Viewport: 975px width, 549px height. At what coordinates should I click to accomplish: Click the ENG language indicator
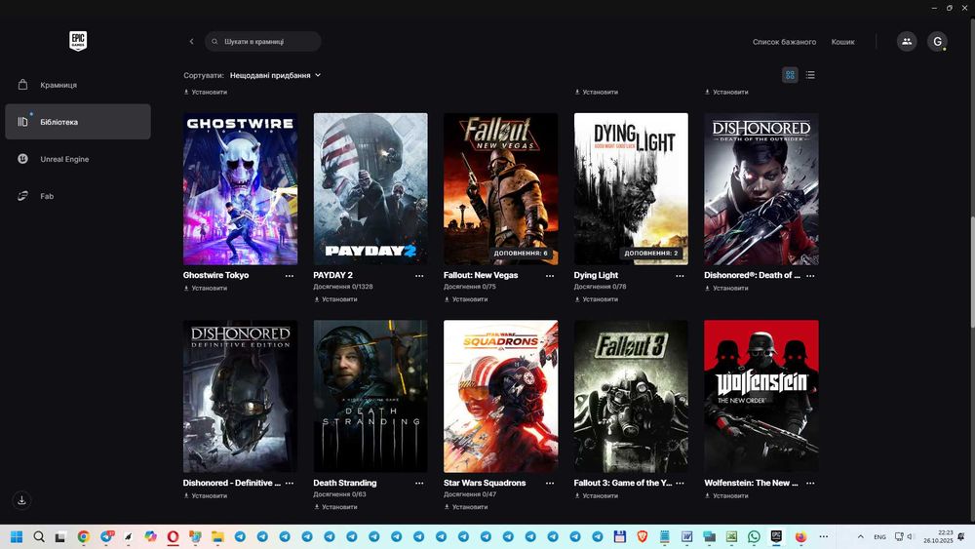(x=879, y=536)
